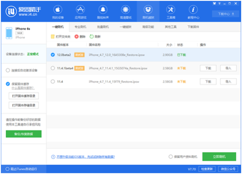Uncheck 保留固件缓存 checkbox
The image size is (242, 174).
[8, 84]
